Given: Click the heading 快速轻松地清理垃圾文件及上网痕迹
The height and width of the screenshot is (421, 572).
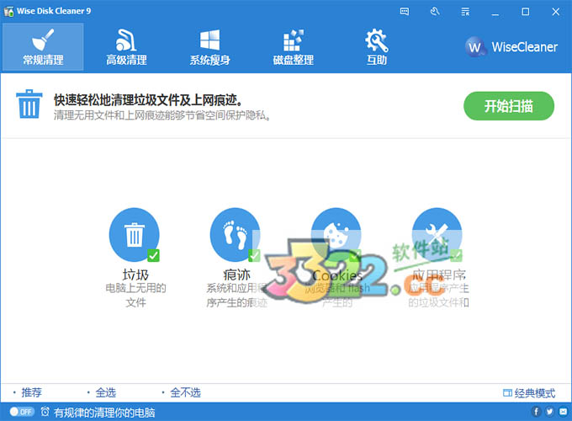Looking at the screenshot, I should pyautogui.click(x=148, y=99).
